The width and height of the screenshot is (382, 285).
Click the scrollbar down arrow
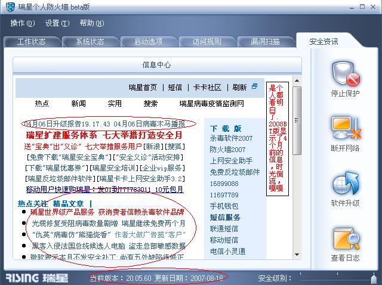coord(297,255)
